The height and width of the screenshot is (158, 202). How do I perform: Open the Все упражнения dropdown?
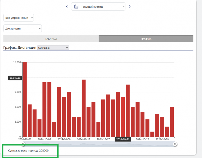coord(18,18)
